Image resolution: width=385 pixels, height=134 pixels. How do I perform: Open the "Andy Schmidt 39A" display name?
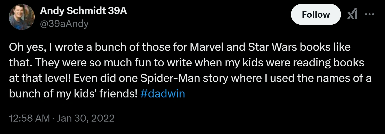click(83, 11)
